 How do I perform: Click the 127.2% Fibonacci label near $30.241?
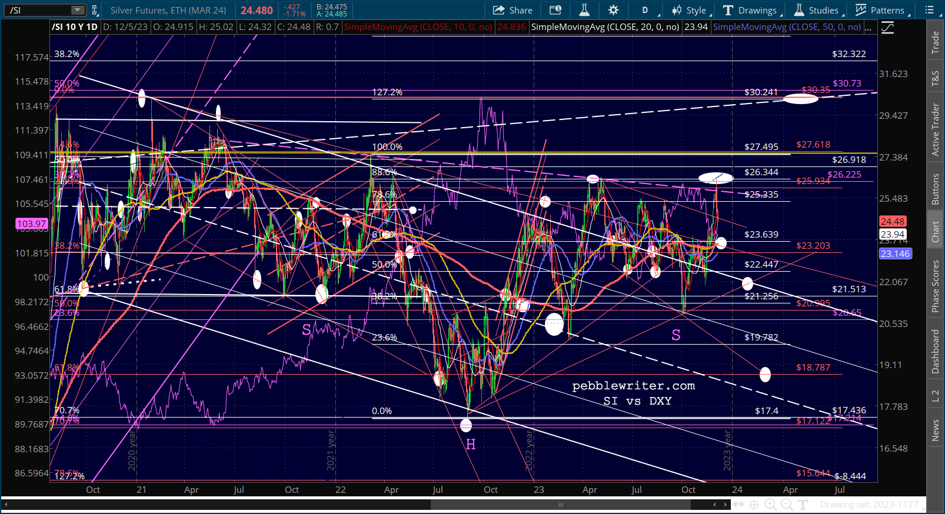pos(387,92)
